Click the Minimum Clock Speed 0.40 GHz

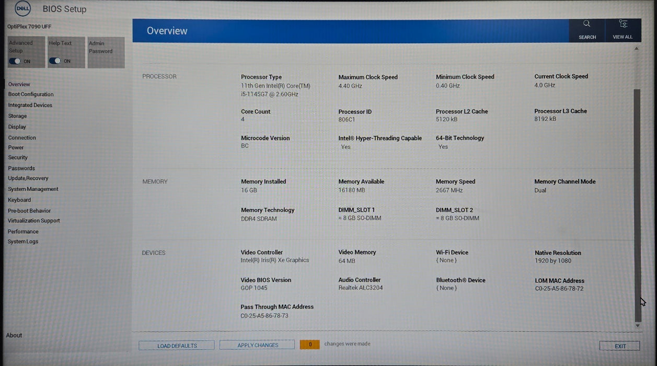pos(448,86)
